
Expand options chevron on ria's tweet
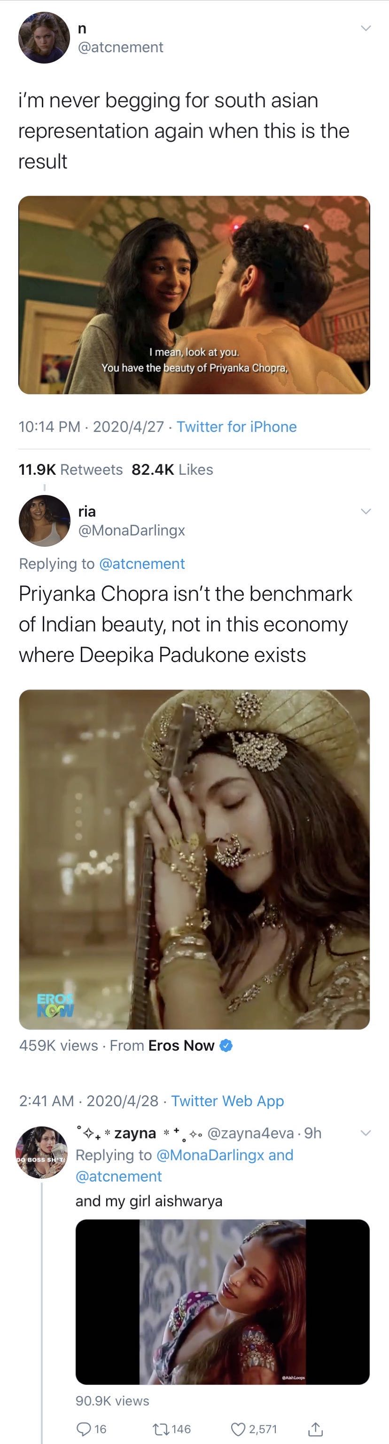[x=366, y=511]
